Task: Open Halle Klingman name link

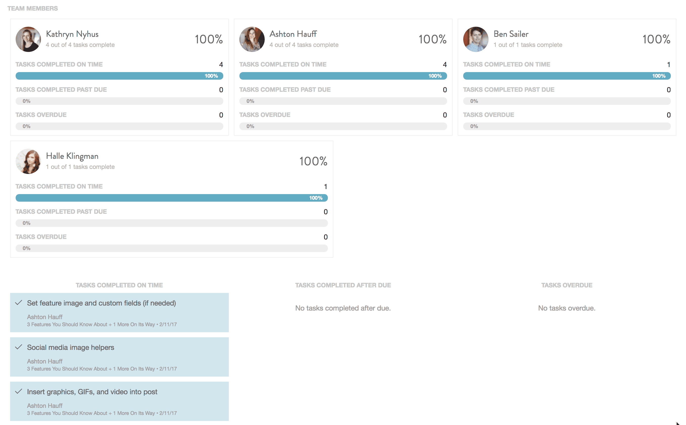Action: pos(72,156)
